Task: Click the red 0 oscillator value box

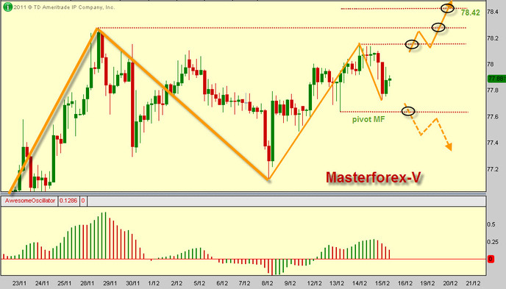Action: click(x=83, y=201)
